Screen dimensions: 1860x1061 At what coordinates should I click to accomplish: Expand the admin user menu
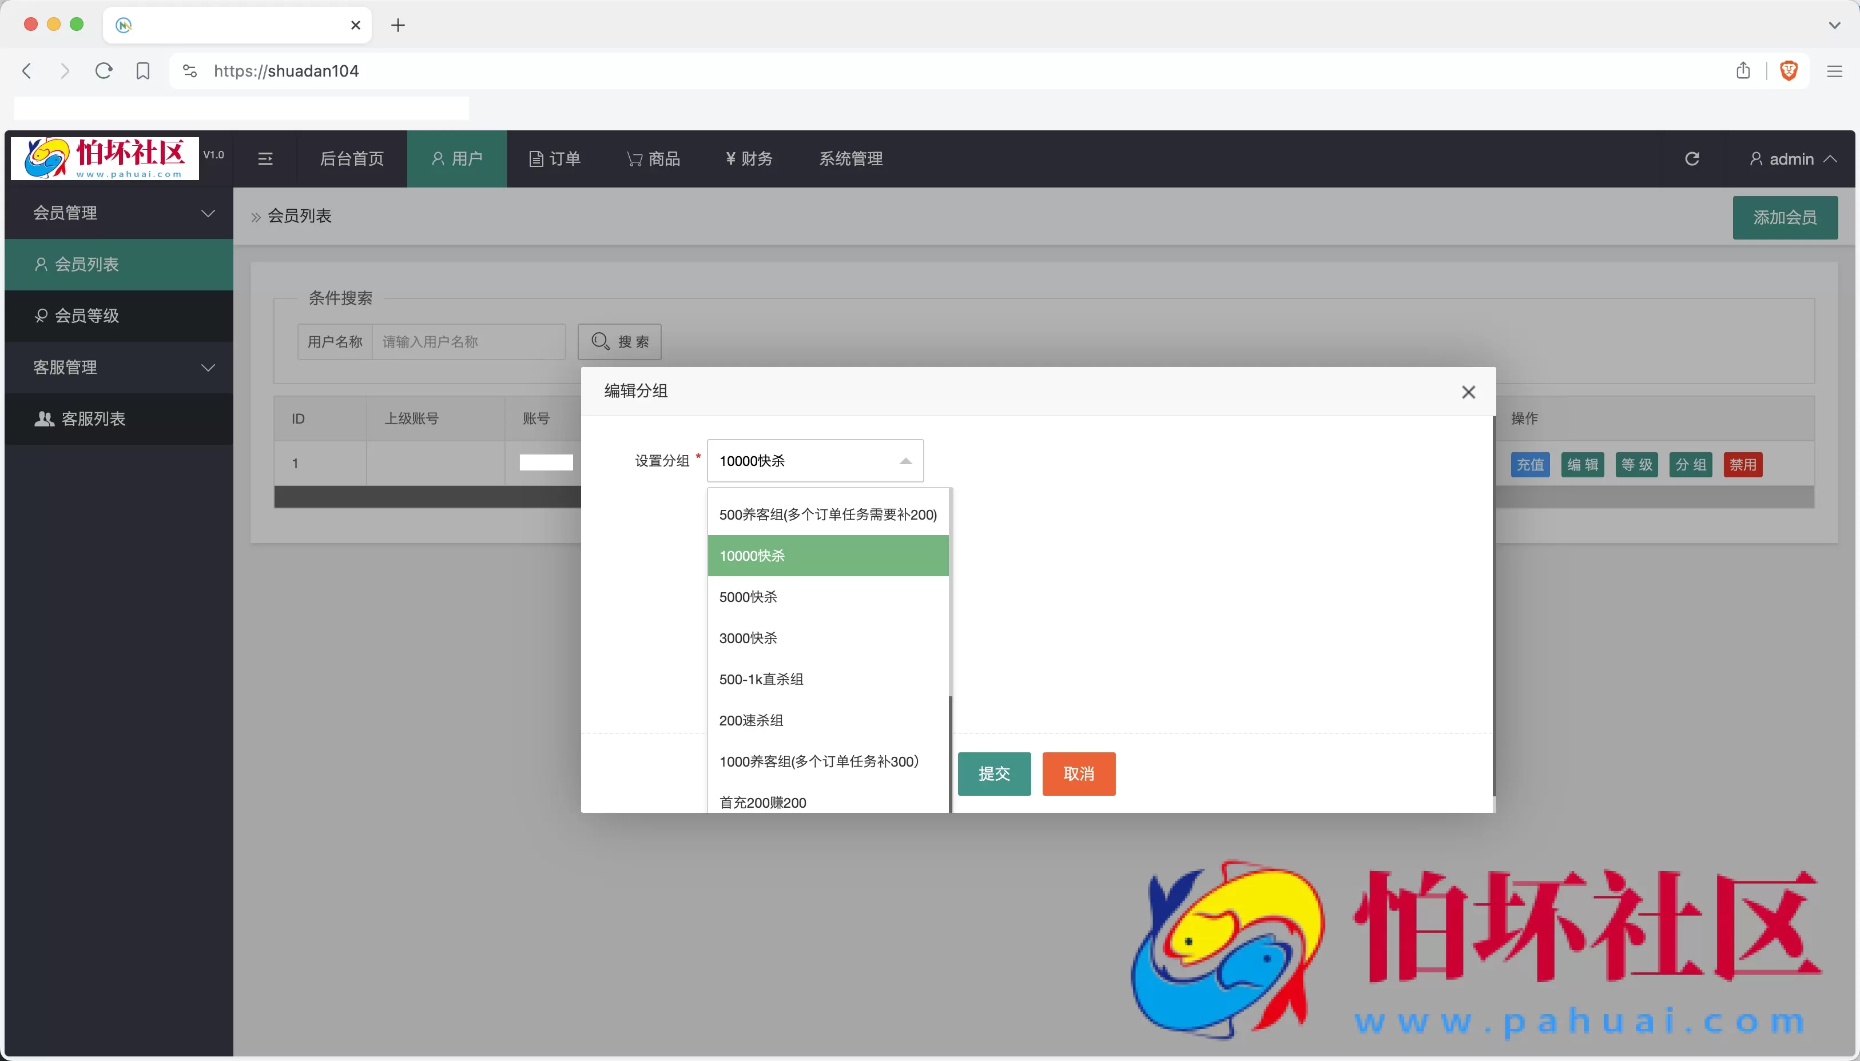pos(1793,159)
